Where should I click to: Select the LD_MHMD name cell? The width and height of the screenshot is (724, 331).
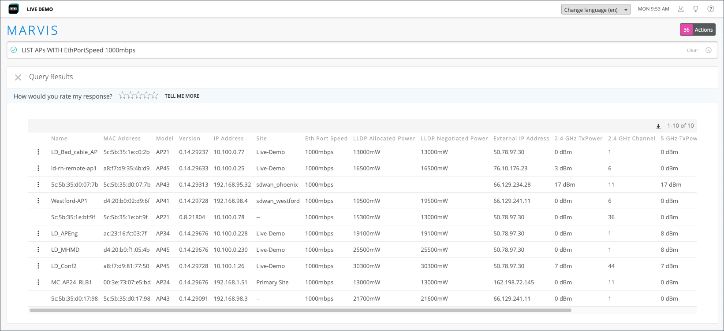tap(65, 250)
